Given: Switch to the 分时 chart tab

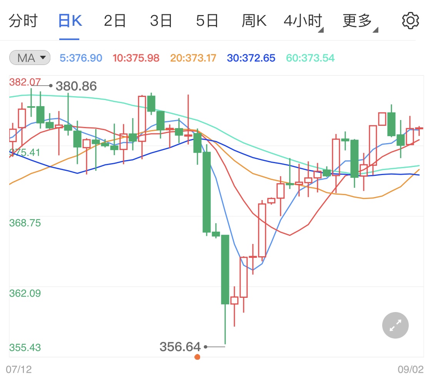Looking at the screenshot, I should (24, 20).
